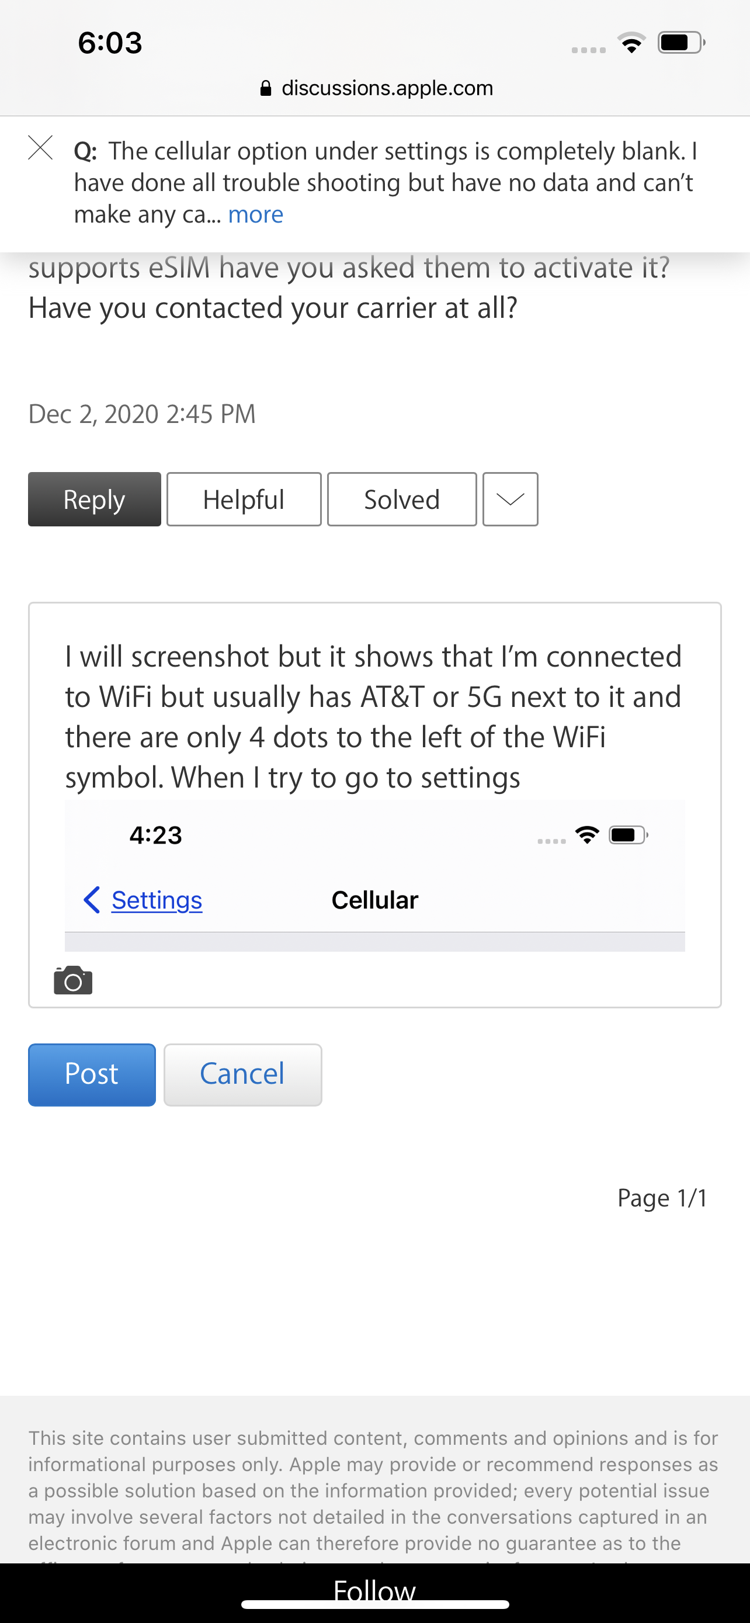Tap the Wi-Fi icon in status bar
This screenshot has width=750, height=1623.
631,43
